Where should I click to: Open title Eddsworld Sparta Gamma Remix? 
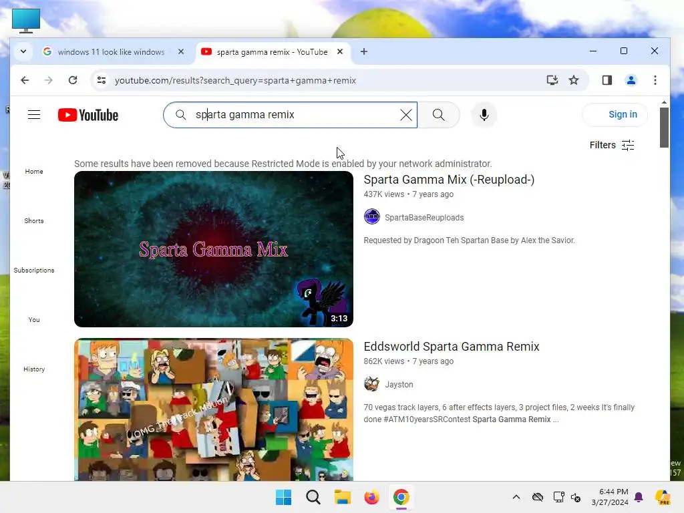452,347
